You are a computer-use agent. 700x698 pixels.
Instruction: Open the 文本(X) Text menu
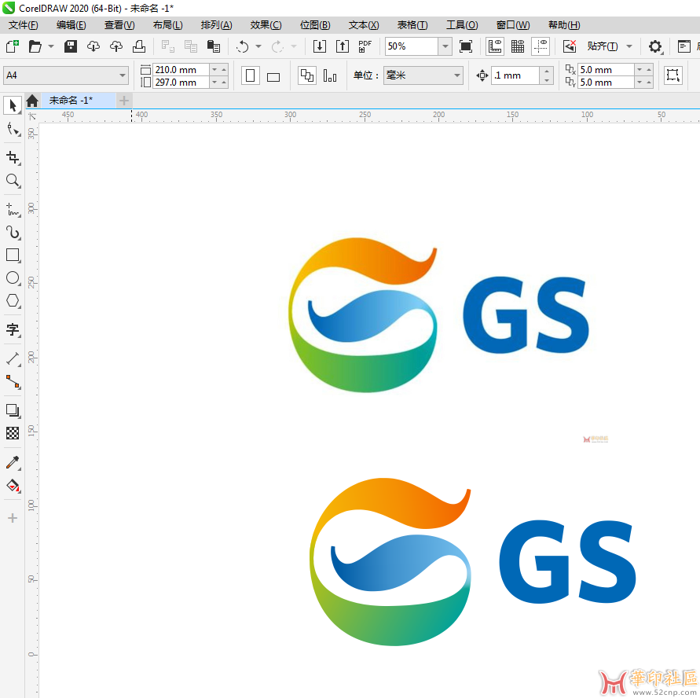click(x=364, y=25)
